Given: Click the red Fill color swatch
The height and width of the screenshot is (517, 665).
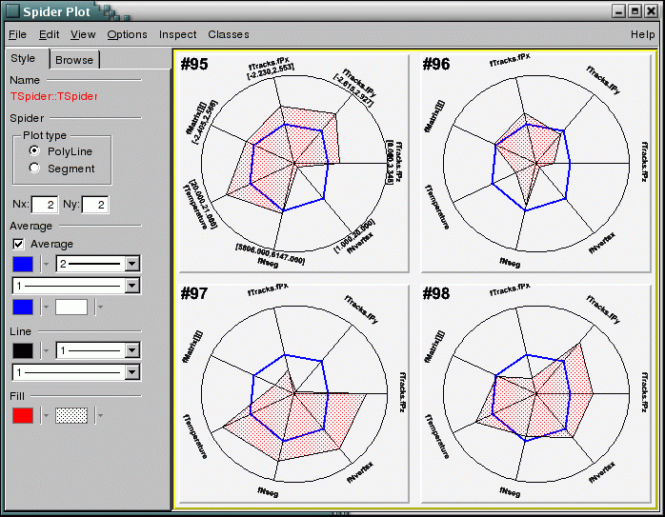Looking at the screenshot, I should click(23, 415).
